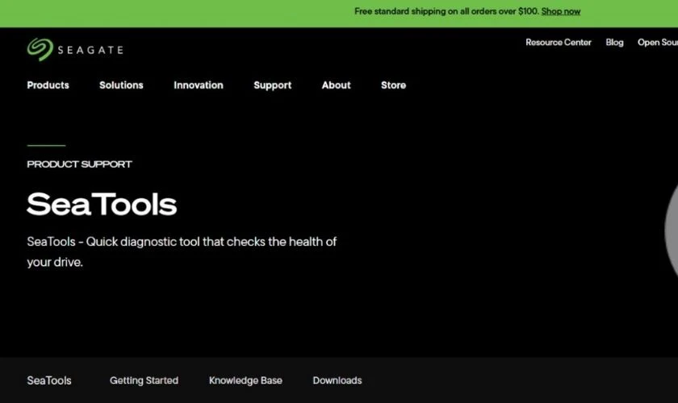Viewport: 678px width, 403px height.
Task: Open the Store menu
Action: 394,85
